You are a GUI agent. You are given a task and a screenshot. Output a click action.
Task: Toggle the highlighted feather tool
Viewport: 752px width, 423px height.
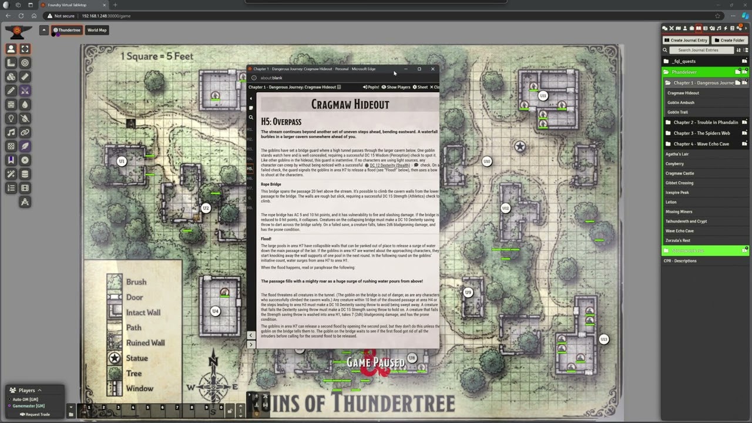[x=25, y=146]
